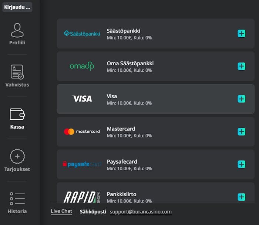Viewport: 259px width, 225px height.
Task: Expand Paysafecard with its plus button
Action: coord(241,164)
